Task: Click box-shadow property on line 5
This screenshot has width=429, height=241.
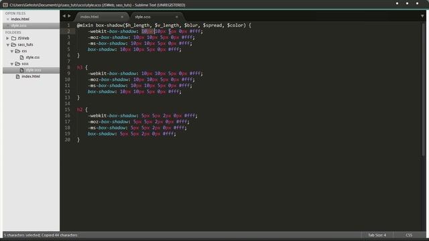Action: pyautogui.click(x=101, y=49)
